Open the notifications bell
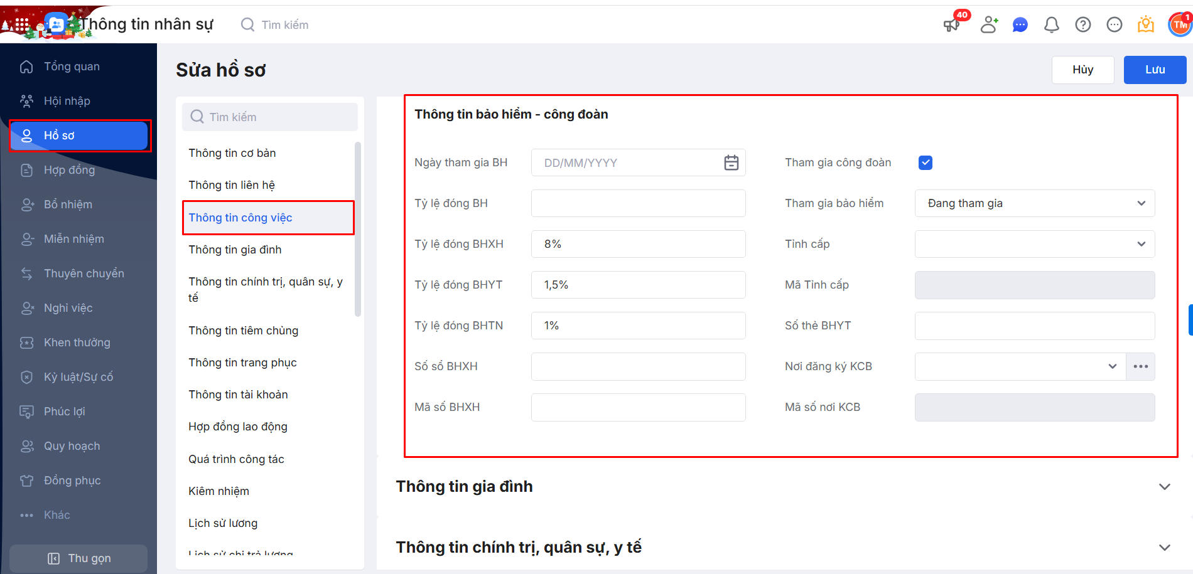This screenshot has height=574, width=1193. pos(1052,25)
